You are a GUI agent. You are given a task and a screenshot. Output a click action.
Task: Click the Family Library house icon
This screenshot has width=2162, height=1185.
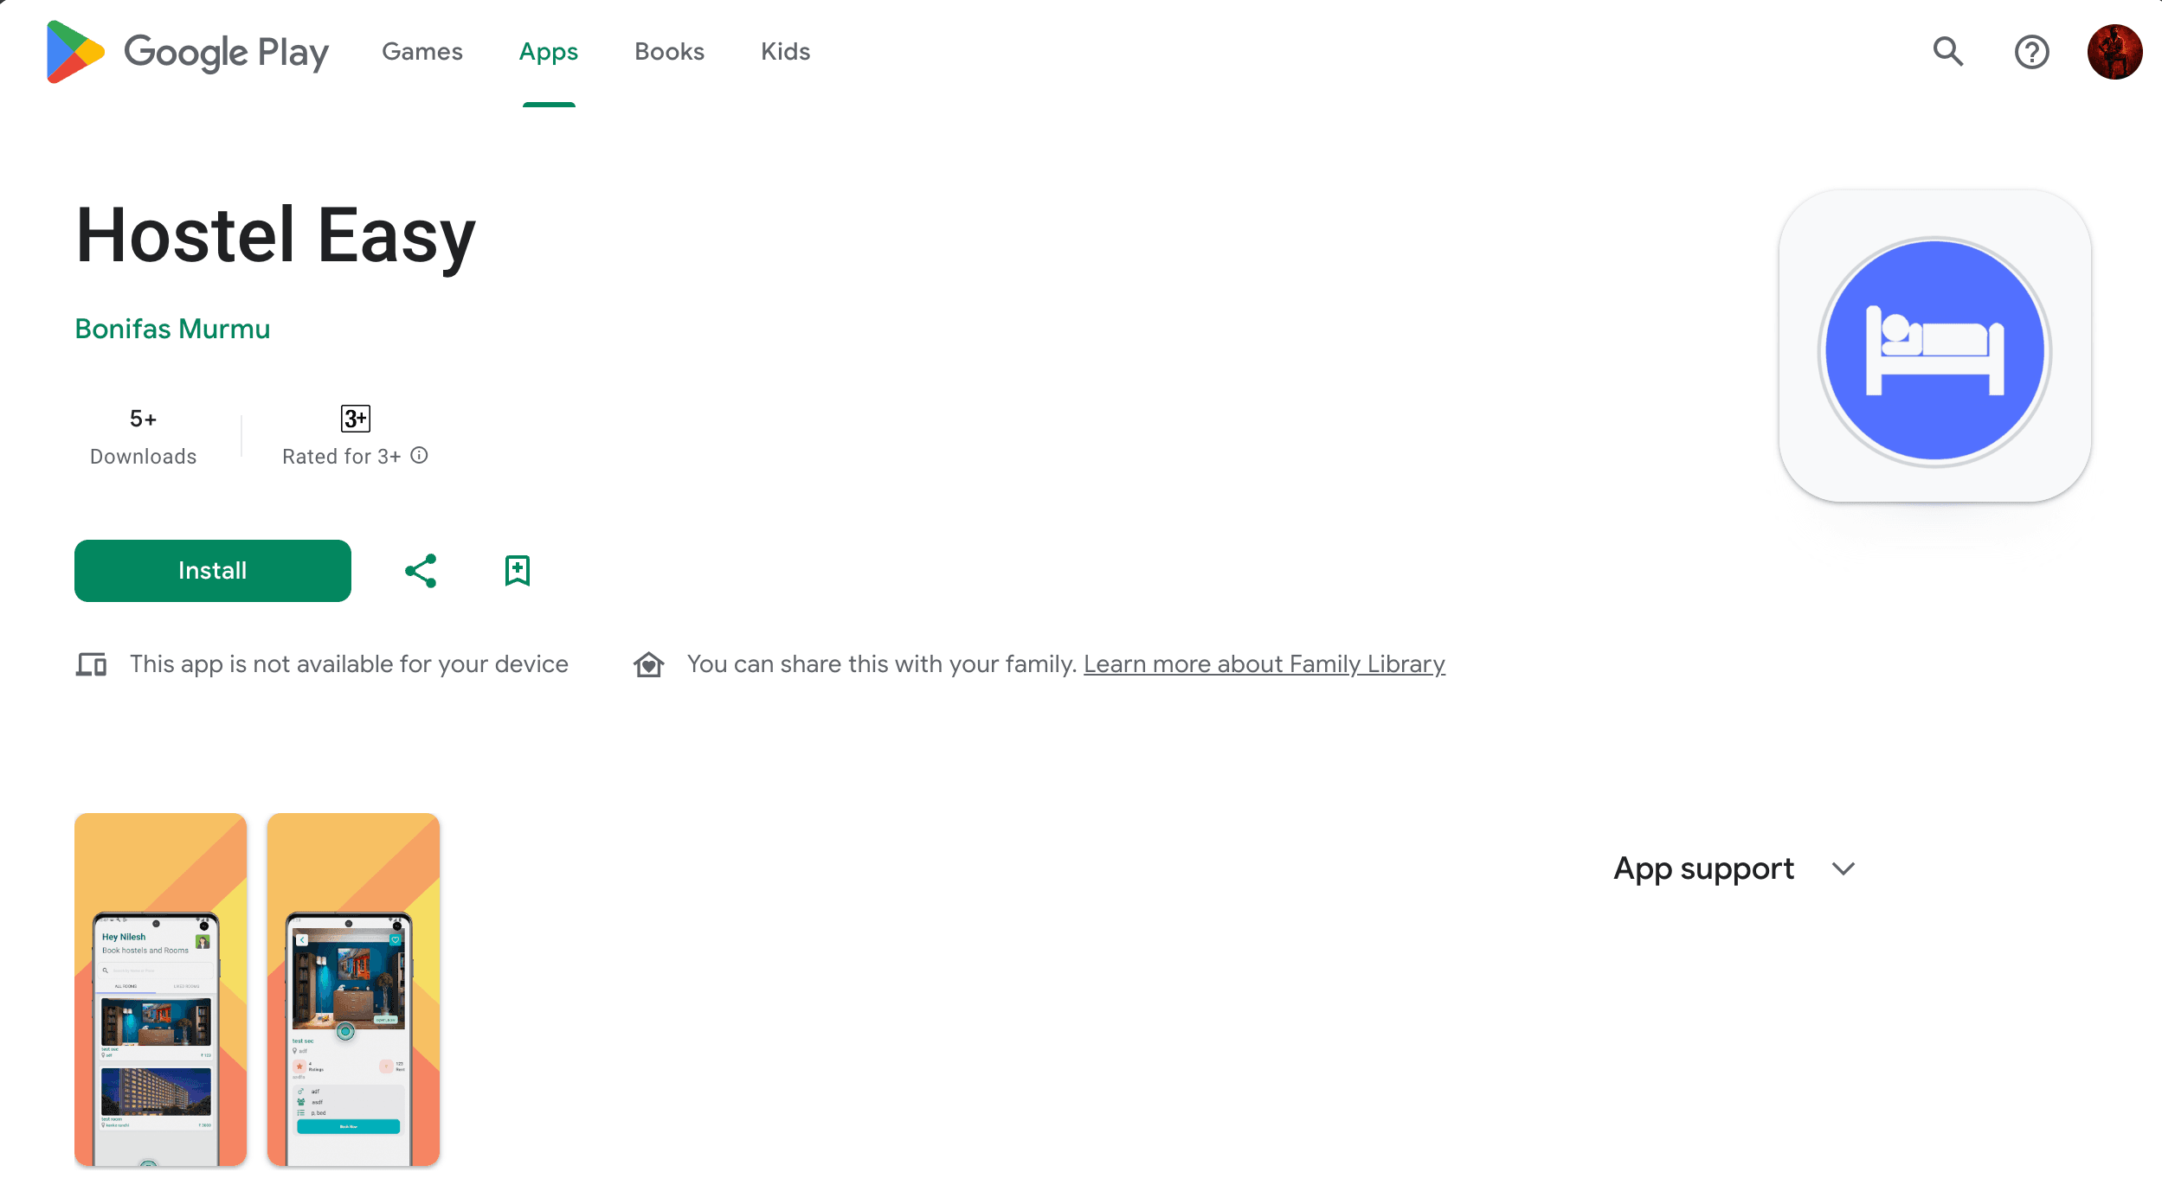pyautogui.click(x=648, y=664)
